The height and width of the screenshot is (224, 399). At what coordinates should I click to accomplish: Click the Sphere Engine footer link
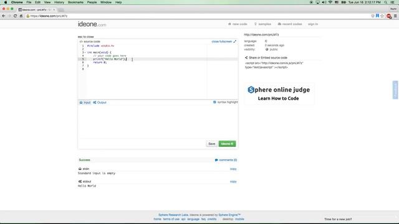click(229, 215)
